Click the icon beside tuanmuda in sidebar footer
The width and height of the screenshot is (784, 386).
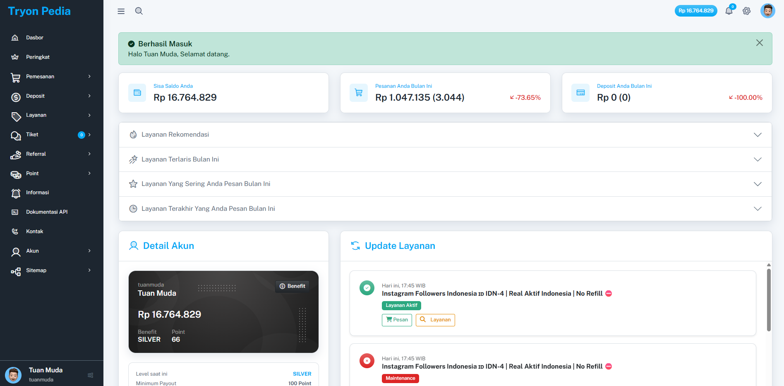(91, 375)
